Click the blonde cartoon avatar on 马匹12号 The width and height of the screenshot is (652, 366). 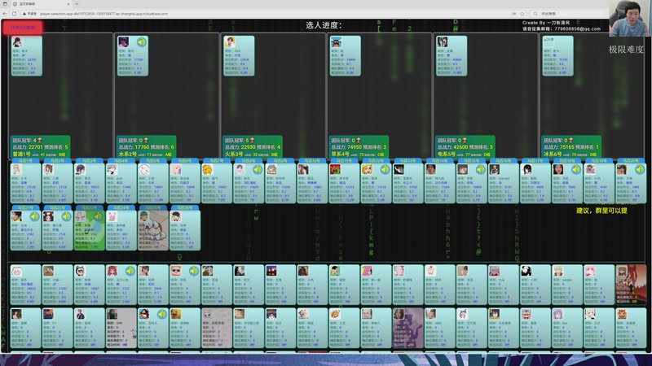click(x=367, y=169)
